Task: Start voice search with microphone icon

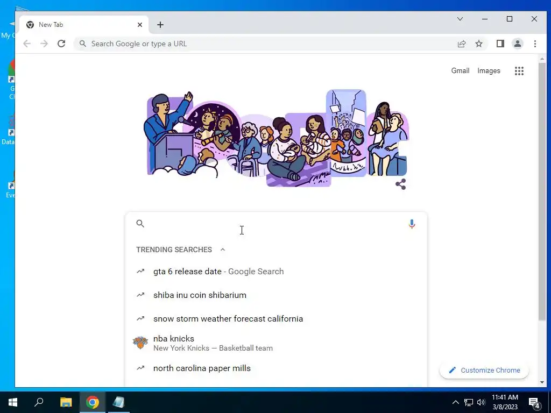Action: 412,224
